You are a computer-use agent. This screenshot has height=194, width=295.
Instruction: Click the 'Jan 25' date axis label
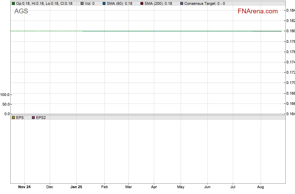76,187
